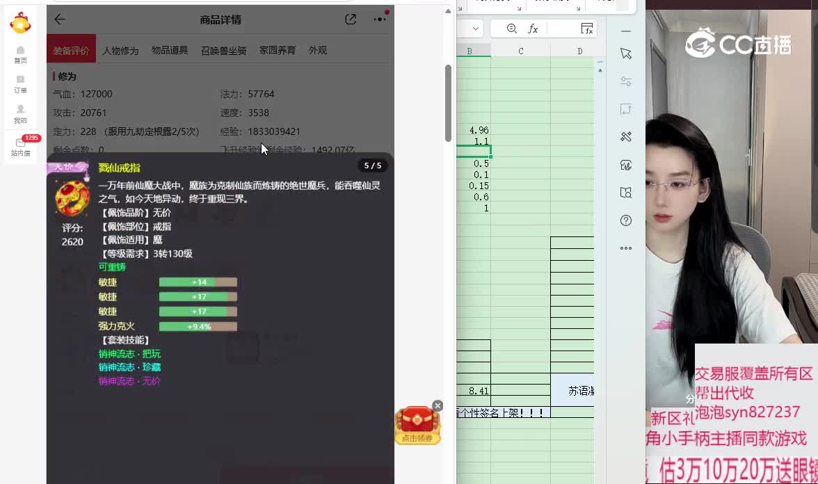Viewport: 818px width, 484px height.
Task: Select the arrow pointer tool in side panel
Action: 626,53
